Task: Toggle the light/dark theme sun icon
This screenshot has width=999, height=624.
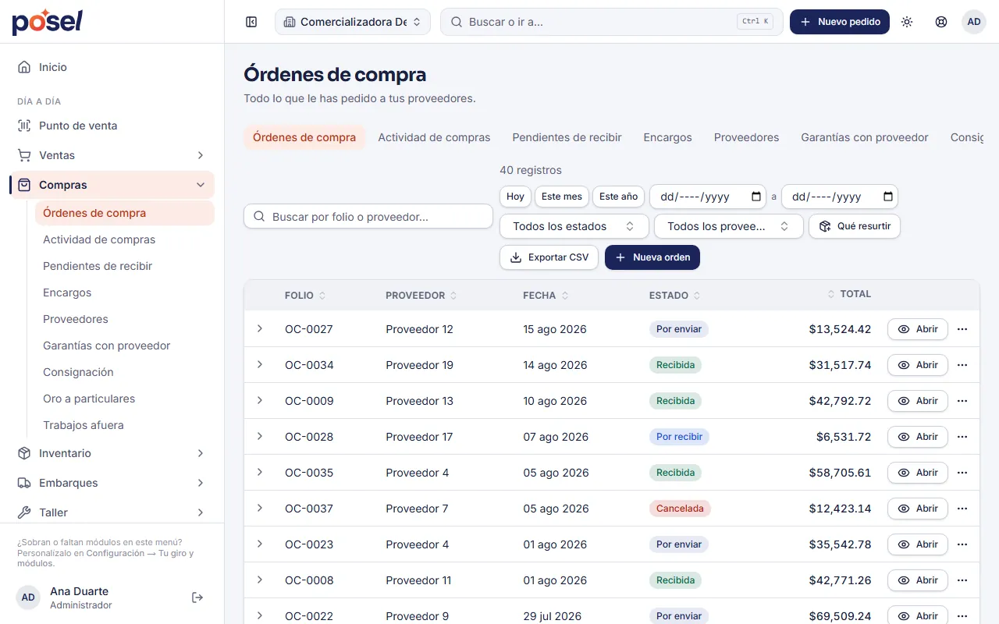Action: click(907, 22)
